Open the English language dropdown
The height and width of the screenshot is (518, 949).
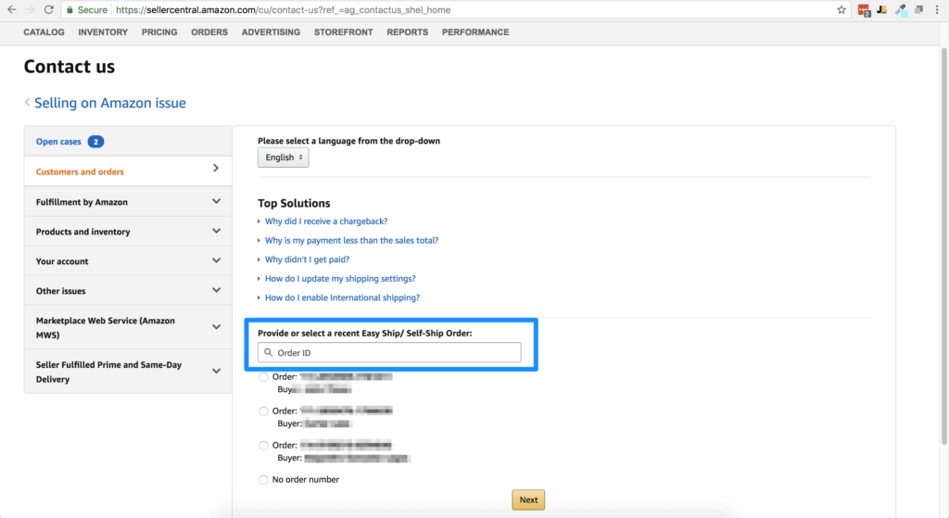coord(284,158)
